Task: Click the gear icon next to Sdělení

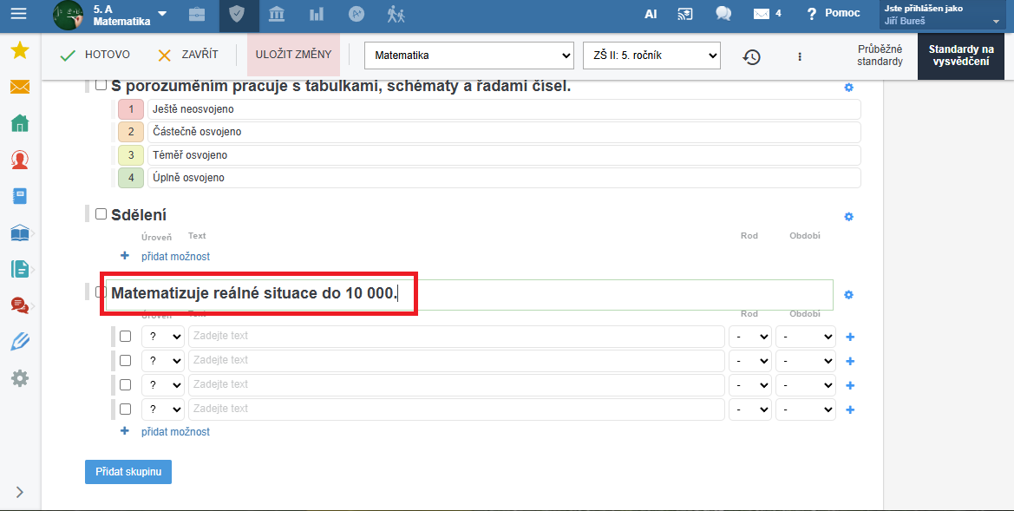Action: 848,216
